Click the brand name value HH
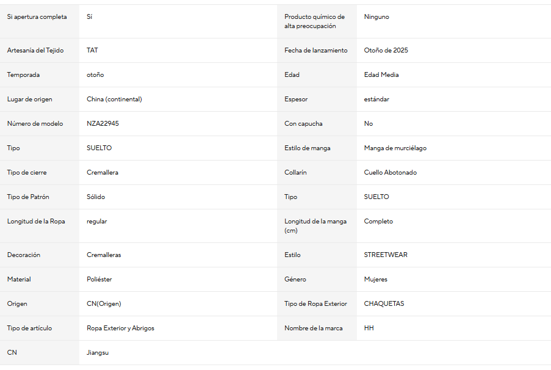 click(x=369, y=328)
